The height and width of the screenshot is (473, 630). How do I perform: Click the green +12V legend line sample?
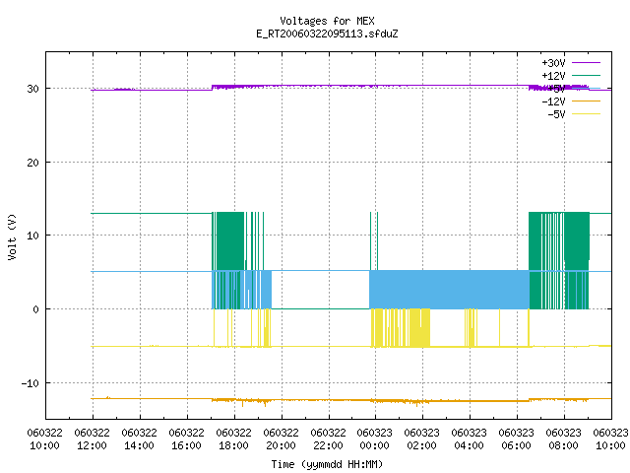coord(587,75)
